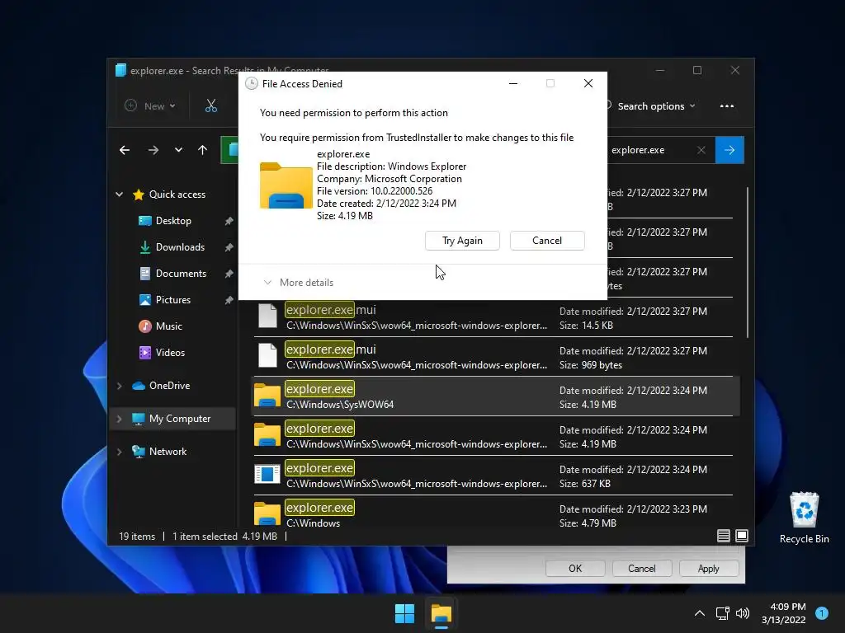Screen dimensions: 845x633
Task: Select explorer.exe in C:\Windows\SysWOW64
Action: [496, 396]
